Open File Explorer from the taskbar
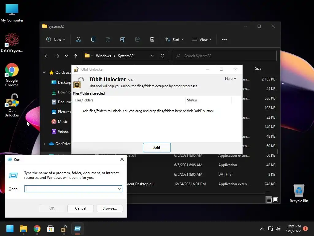The image size is (314, 236). pos(23,229)
